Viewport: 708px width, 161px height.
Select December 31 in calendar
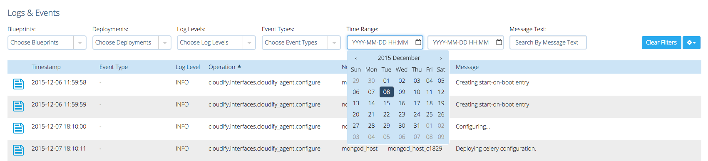(x=417, y=126)
